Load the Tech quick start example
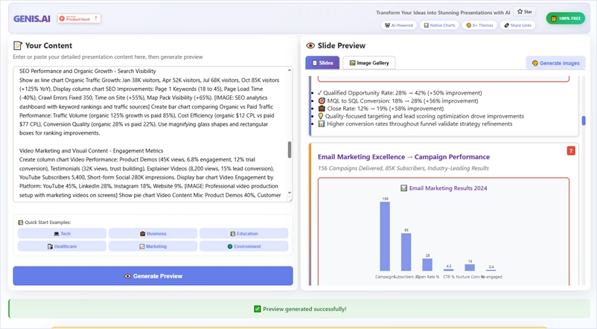The image size is (597, 329). point(62,234)
